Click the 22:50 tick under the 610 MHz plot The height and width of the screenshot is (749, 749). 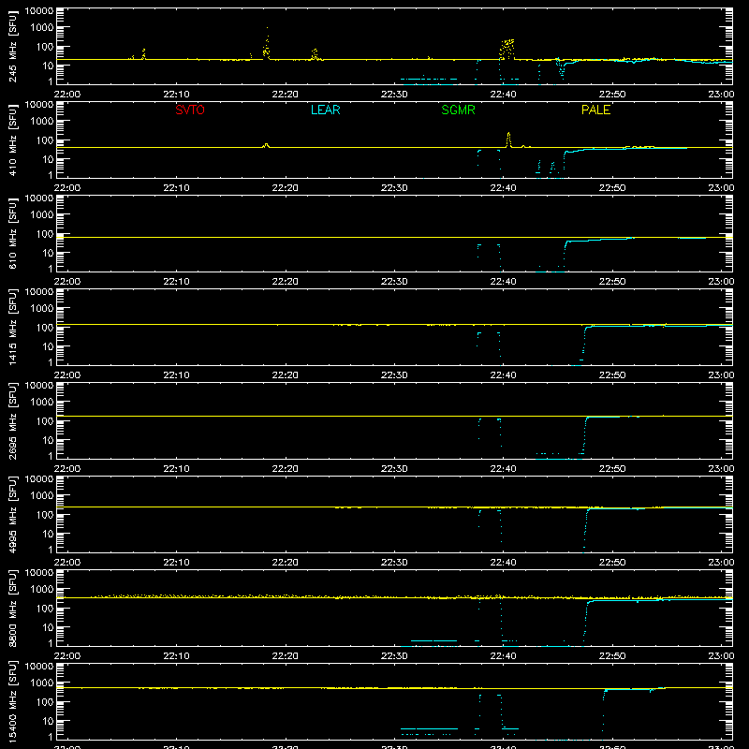click(612, 282)
